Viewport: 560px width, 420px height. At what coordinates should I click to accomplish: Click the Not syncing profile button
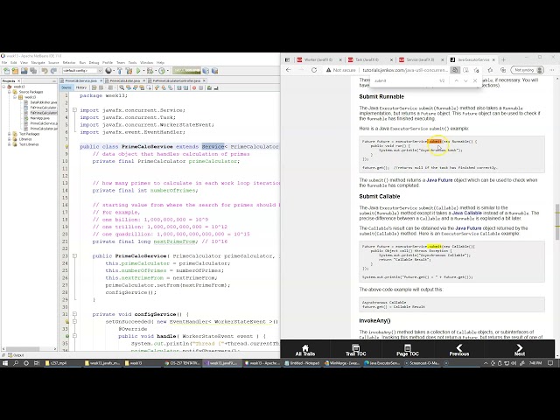tap(527, 70)
